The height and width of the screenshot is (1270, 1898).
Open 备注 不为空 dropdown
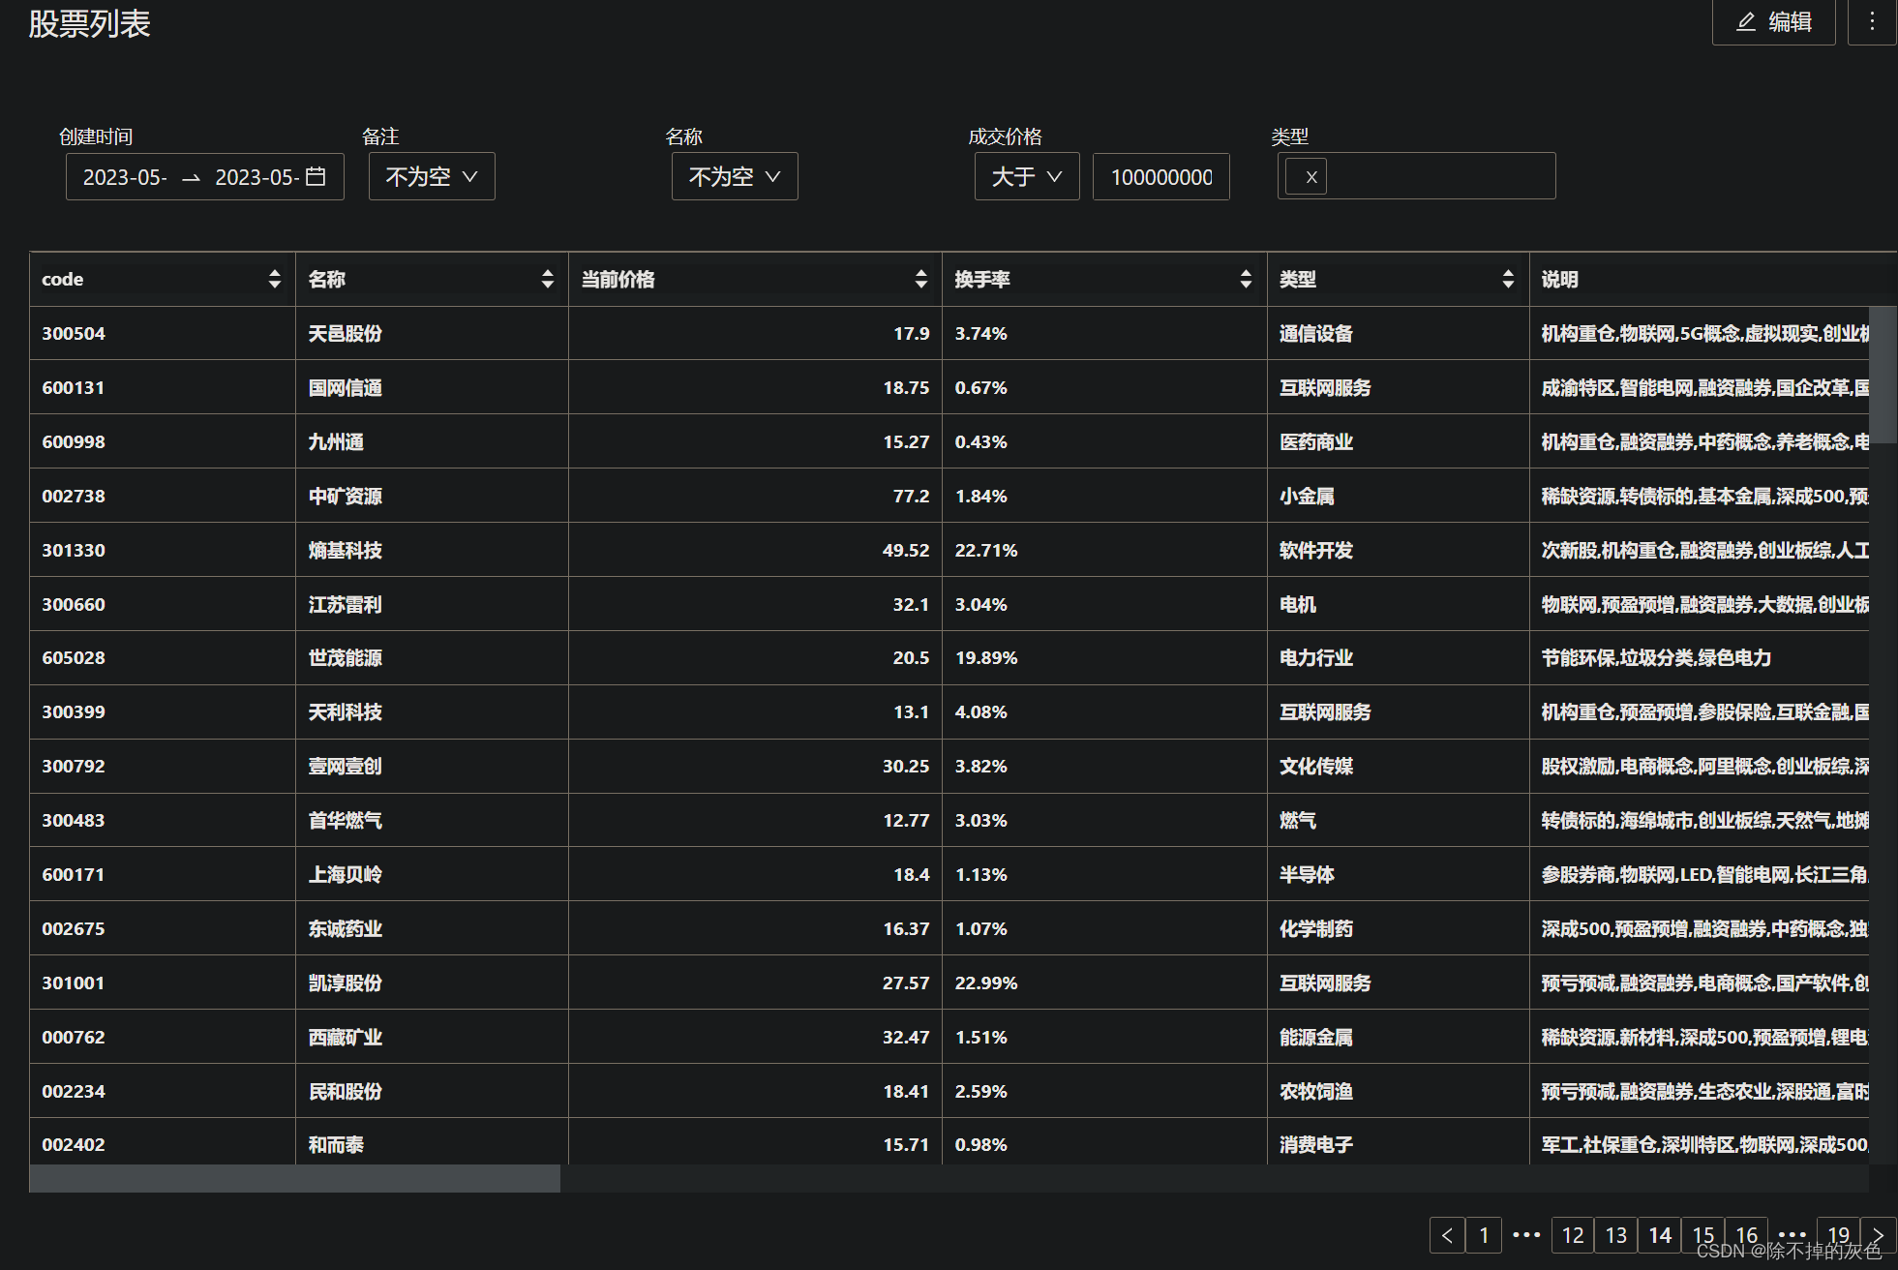click(432, 176)
